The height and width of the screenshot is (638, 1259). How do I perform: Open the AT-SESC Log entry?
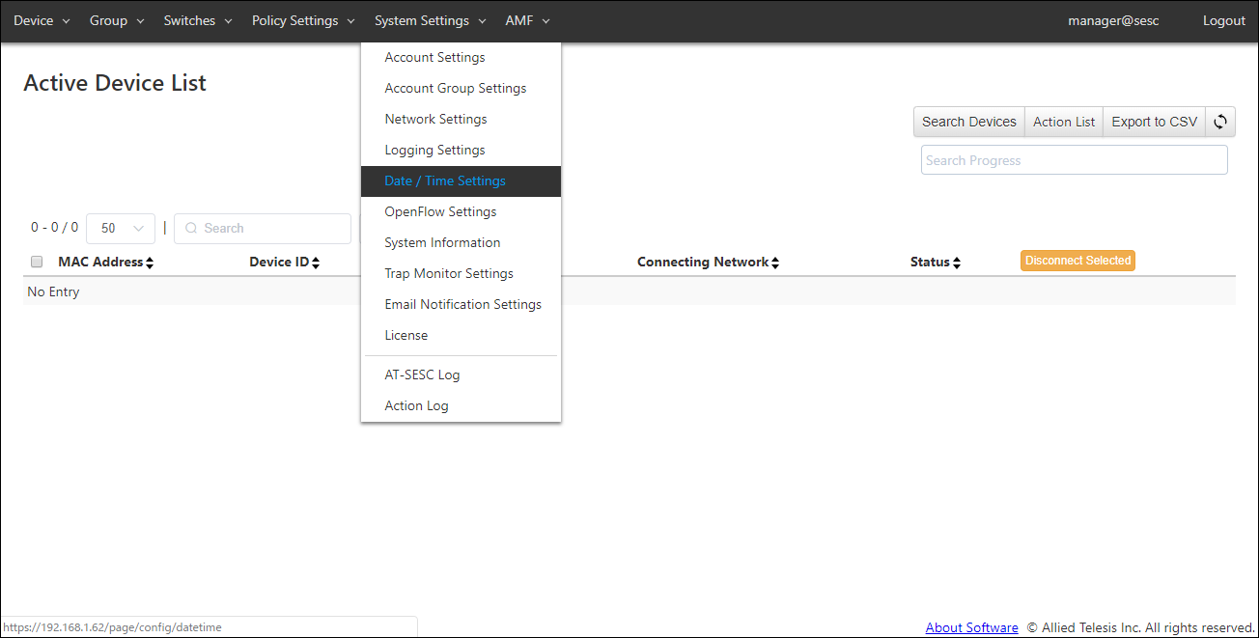point(422,374)
